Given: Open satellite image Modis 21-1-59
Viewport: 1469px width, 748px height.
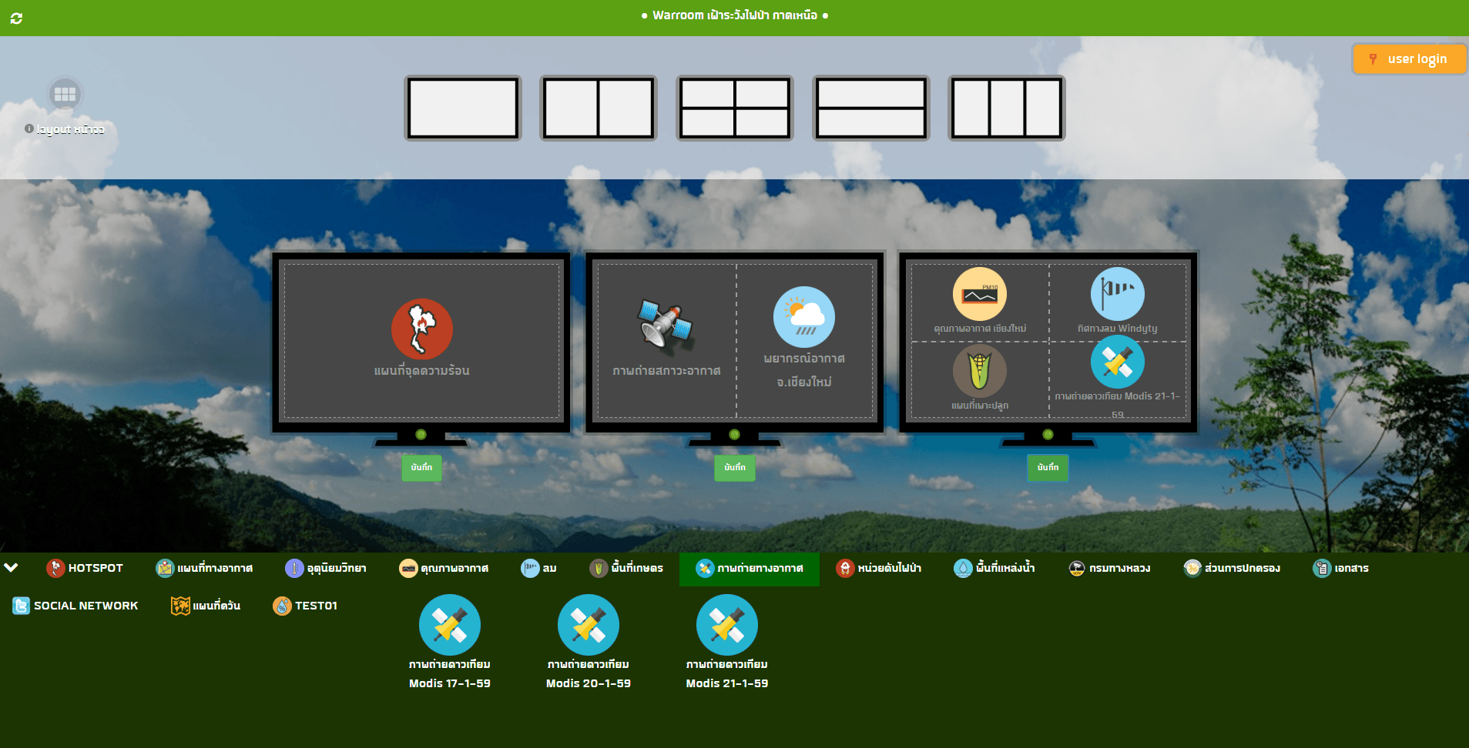Looking at the screenshot, I should coord(726,625).
